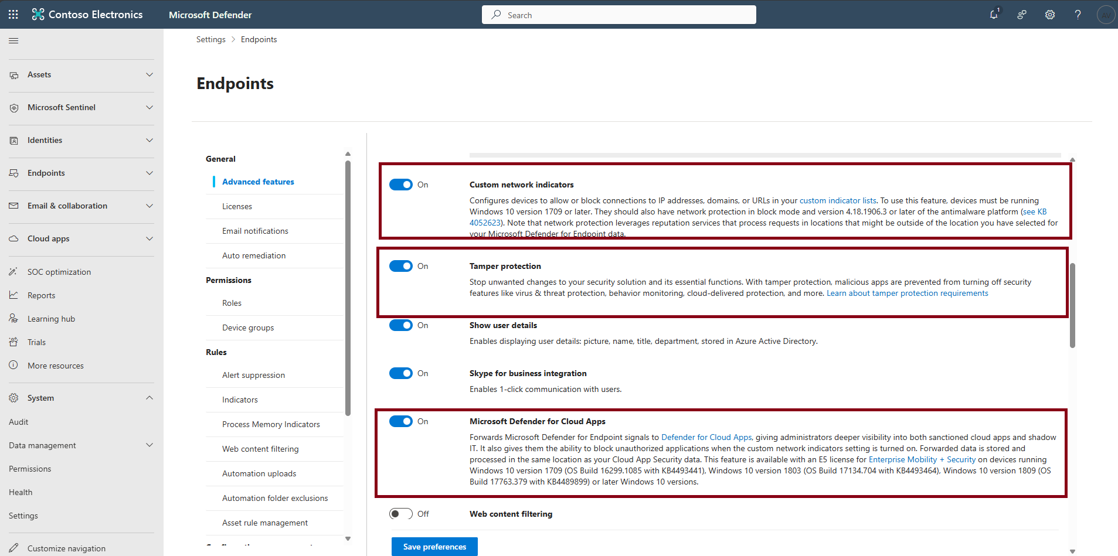
Task: Collapse the navigation hamburger menu
Action: point(13,40)
